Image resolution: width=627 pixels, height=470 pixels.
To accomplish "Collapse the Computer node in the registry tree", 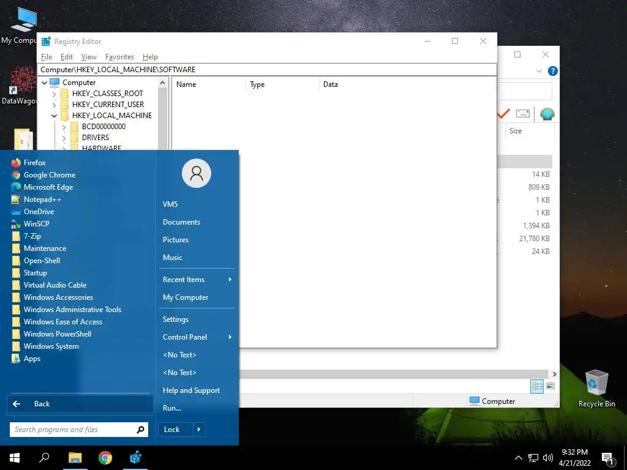I will coord(44,83).
